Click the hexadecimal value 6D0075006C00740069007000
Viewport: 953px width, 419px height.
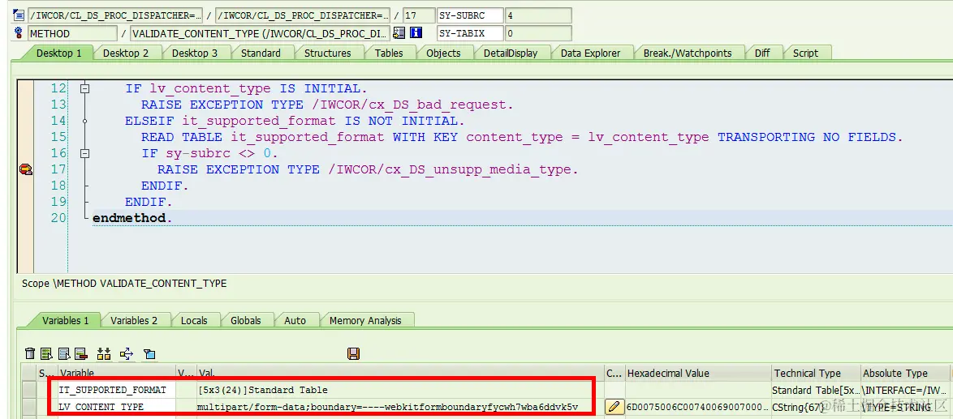point(698,406)
